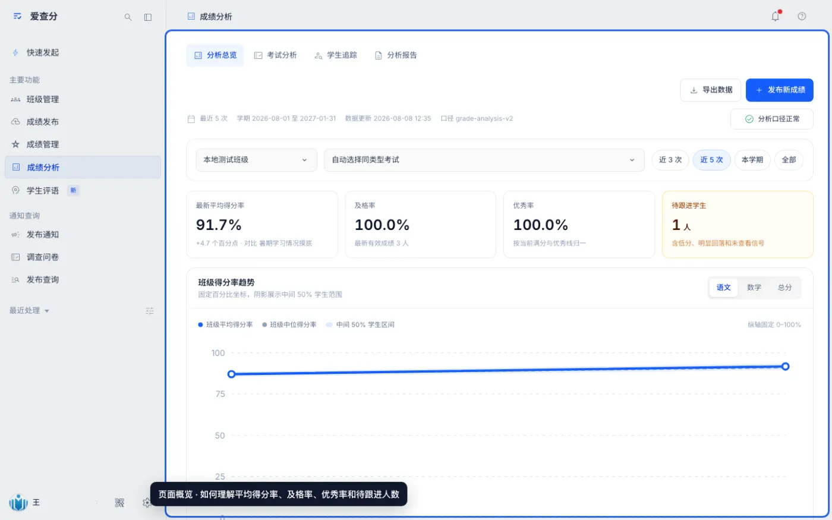Click the last data point on trend line
Viewport: 832px width, 520px height.
coord(786,367)
